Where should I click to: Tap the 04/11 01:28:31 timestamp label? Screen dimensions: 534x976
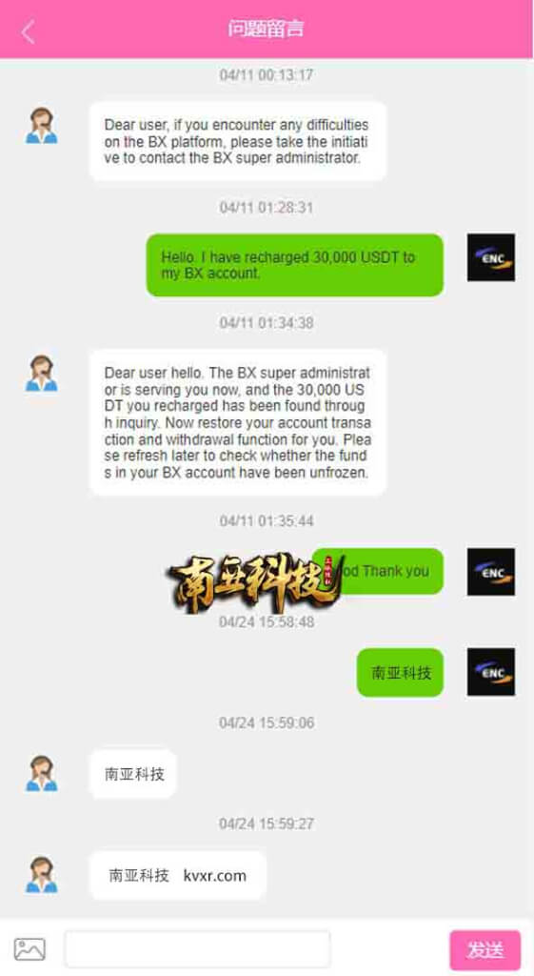[x=267, y=207]
